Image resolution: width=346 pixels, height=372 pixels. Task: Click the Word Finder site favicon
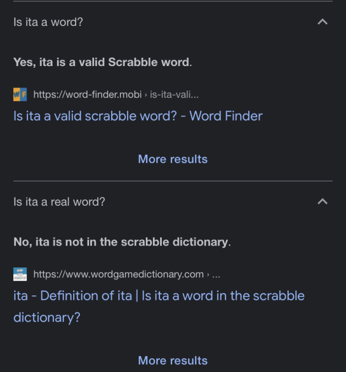point(20,95)
